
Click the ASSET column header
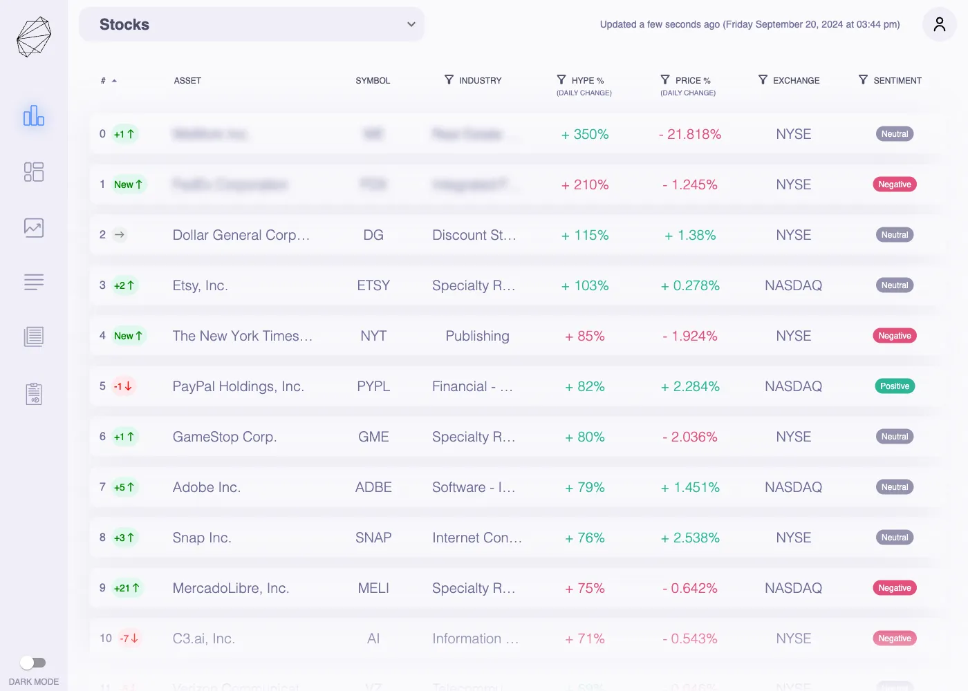coord(187,81)
